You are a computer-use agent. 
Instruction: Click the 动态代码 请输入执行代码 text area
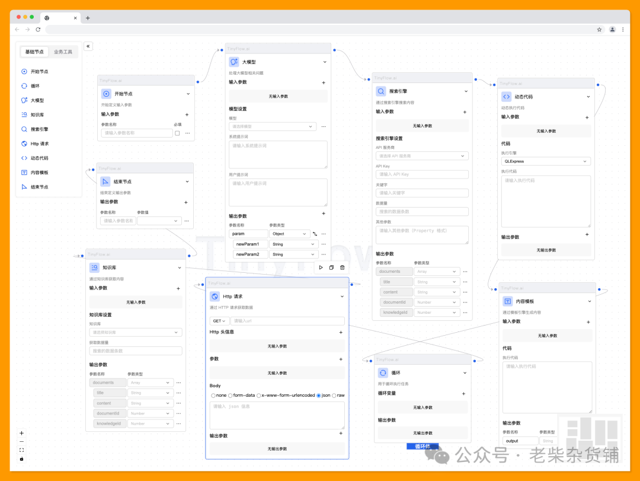pyautogui.click(x=546, y=202)
